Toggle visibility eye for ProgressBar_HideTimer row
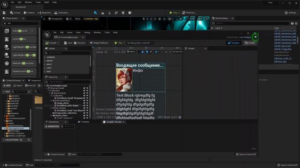This screenshot has width=300, height=168. (87, 113)
